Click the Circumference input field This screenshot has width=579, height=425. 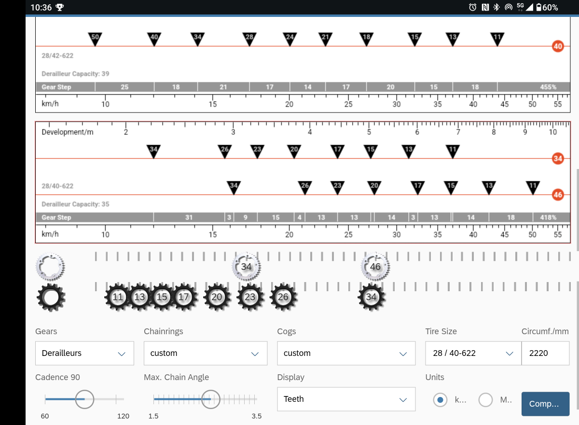click(545, 353)
